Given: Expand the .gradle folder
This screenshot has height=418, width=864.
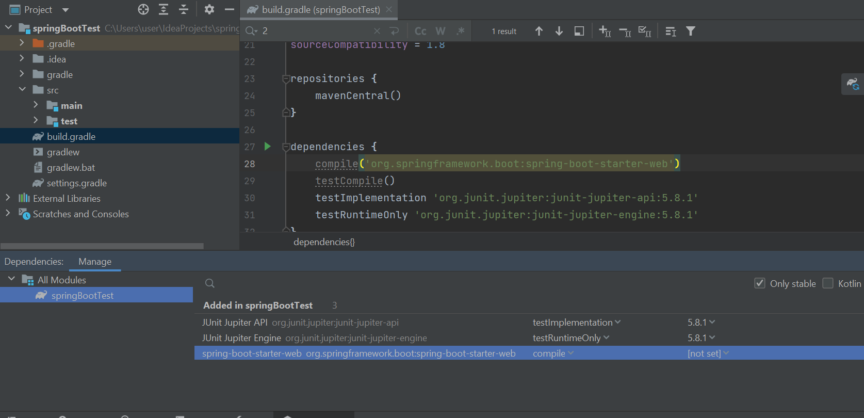Looking at the screenshot, I should [x=22, y=43].
